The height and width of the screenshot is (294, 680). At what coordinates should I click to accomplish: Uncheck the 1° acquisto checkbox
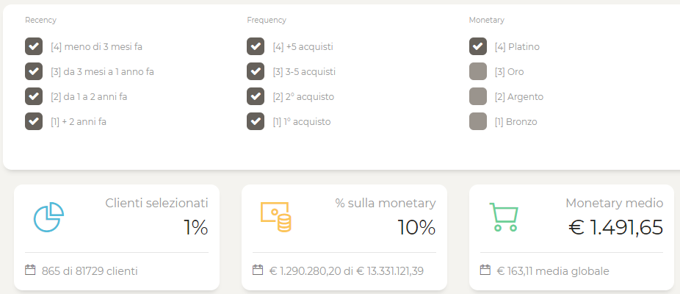(256, 121)
